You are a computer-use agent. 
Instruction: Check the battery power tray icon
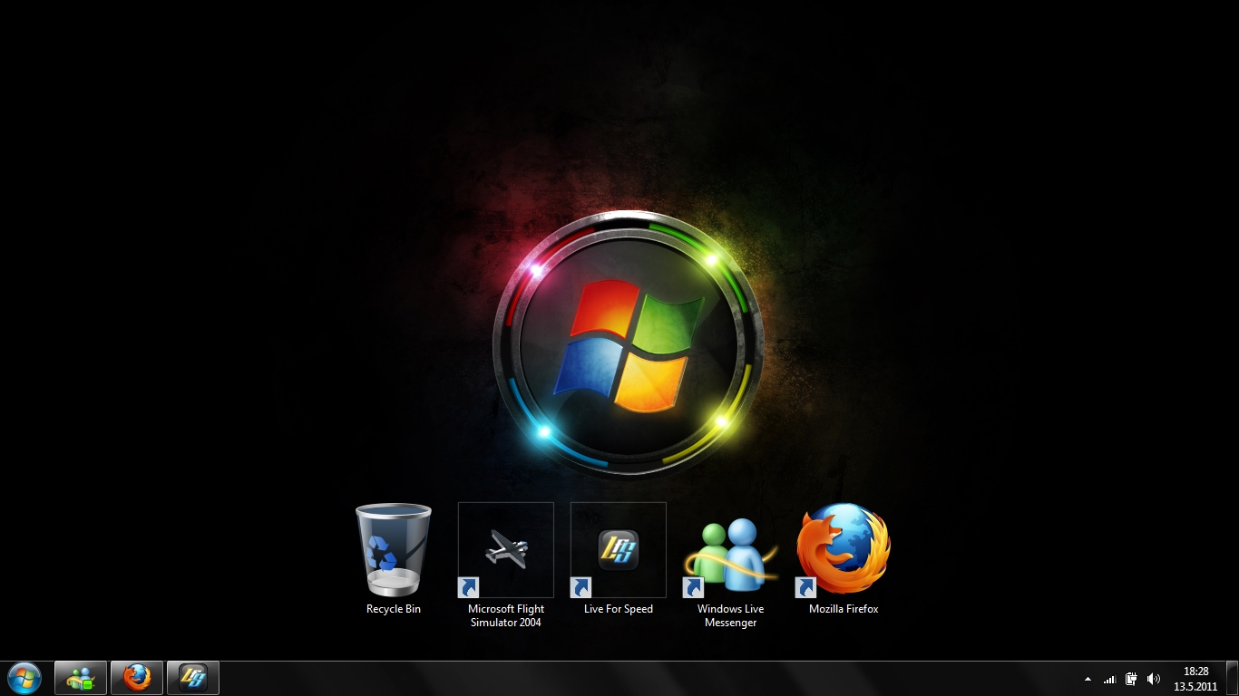tap(1131, 679)
